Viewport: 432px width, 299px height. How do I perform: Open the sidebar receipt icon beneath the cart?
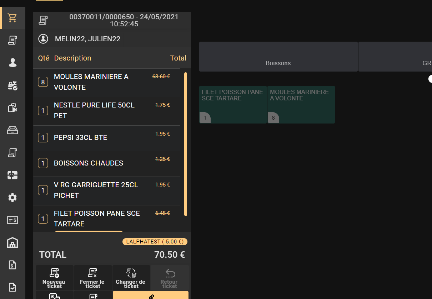click(x=12, y=40)
